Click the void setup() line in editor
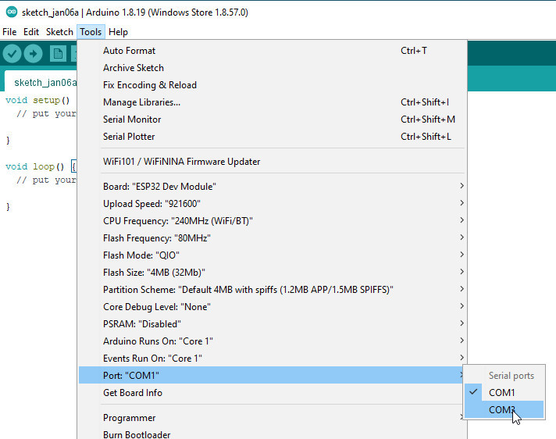This screenshot has height=439, width=556. pyautogui.click(x=37, y=100)
